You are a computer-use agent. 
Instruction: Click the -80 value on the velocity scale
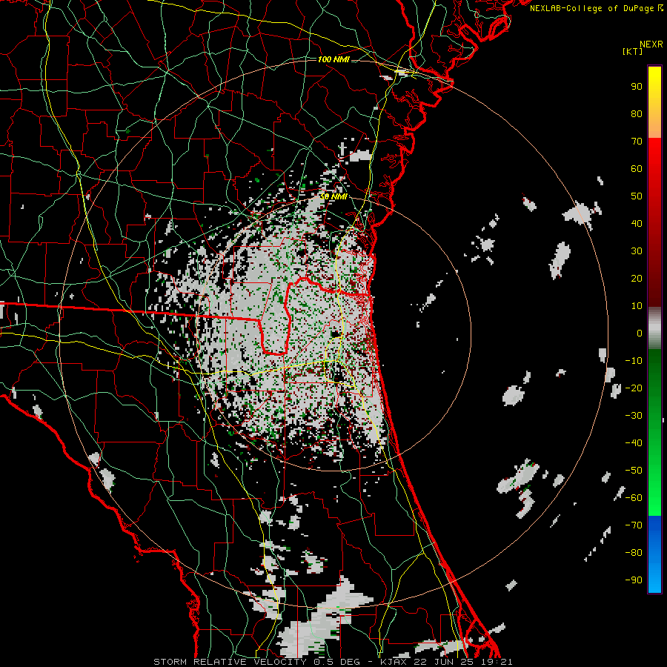pyautogui.click(x=634, y=553)
